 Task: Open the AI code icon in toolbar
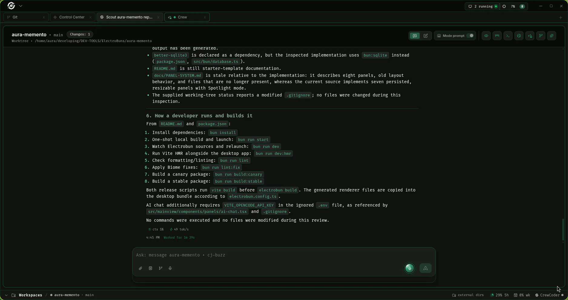530,36
